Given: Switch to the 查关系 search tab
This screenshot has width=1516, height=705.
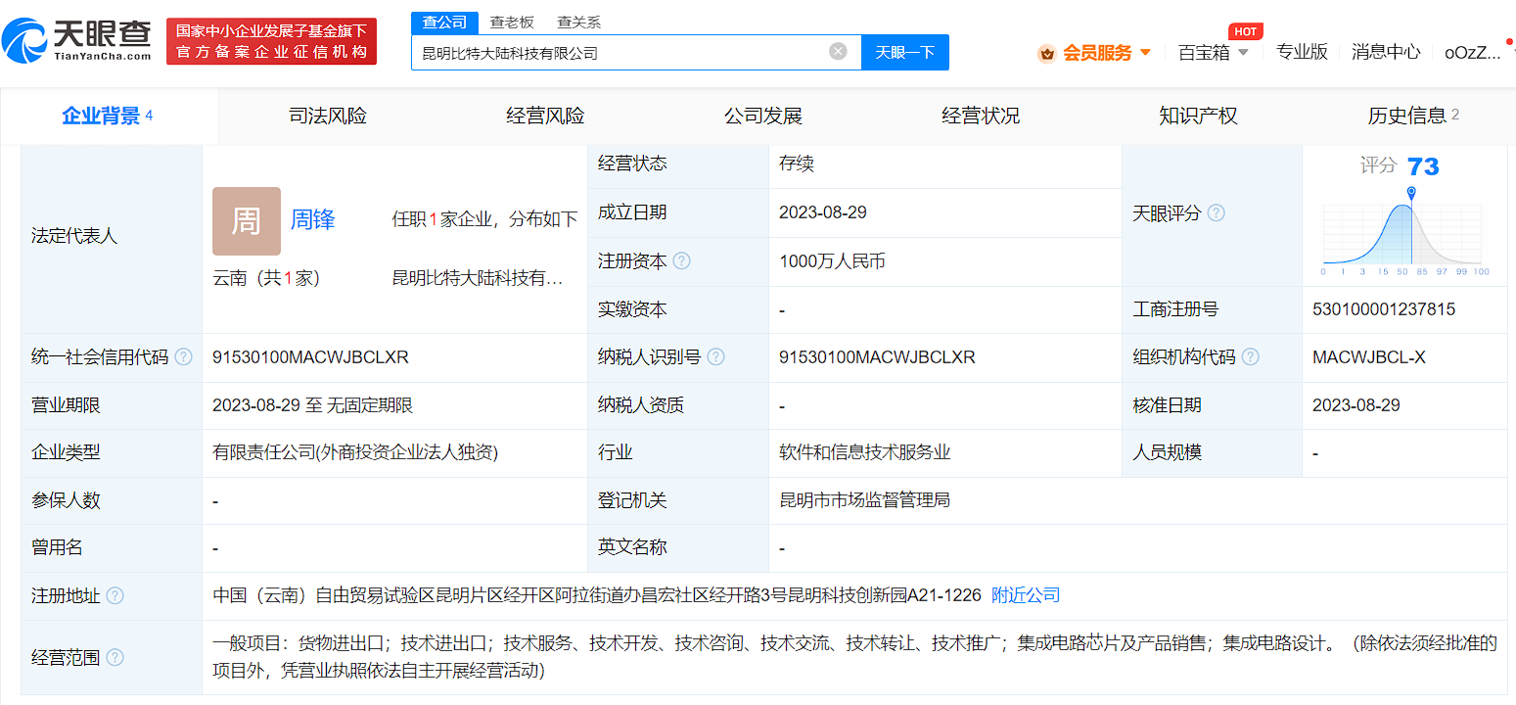Looking at the screenshot, I should 578,22.
